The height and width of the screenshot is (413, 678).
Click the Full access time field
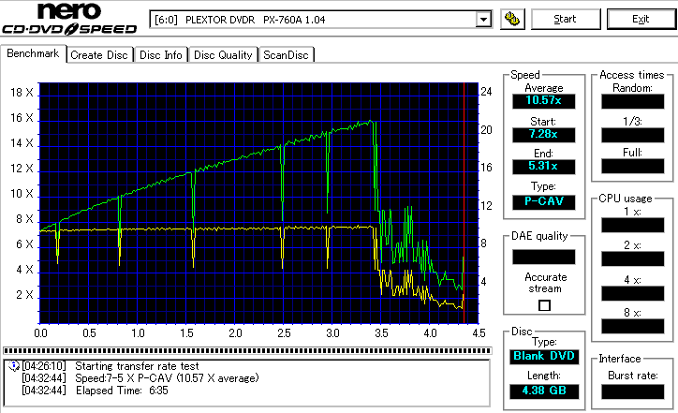point(633,167)
